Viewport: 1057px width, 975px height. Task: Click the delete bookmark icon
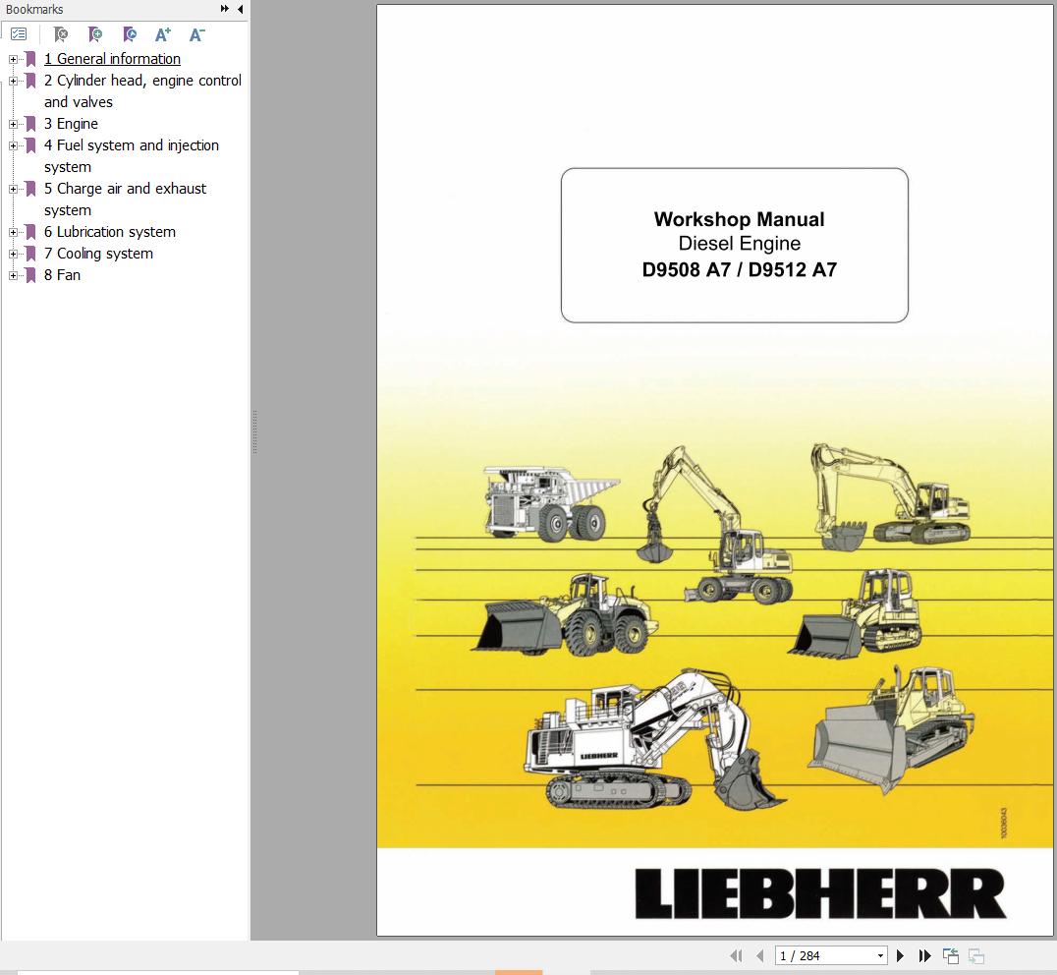61,34
